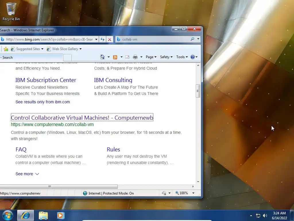Open the IBM Subscription Center link
This screenshot has height=221, width=294.
[46, 80]
